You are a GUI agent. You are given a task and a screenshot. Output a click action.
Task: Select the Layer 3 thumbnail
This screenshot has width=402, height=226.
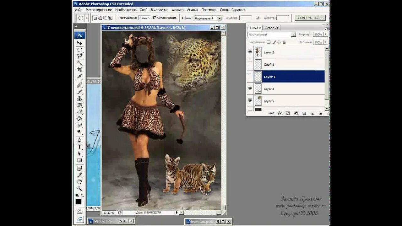pos(258,89)
